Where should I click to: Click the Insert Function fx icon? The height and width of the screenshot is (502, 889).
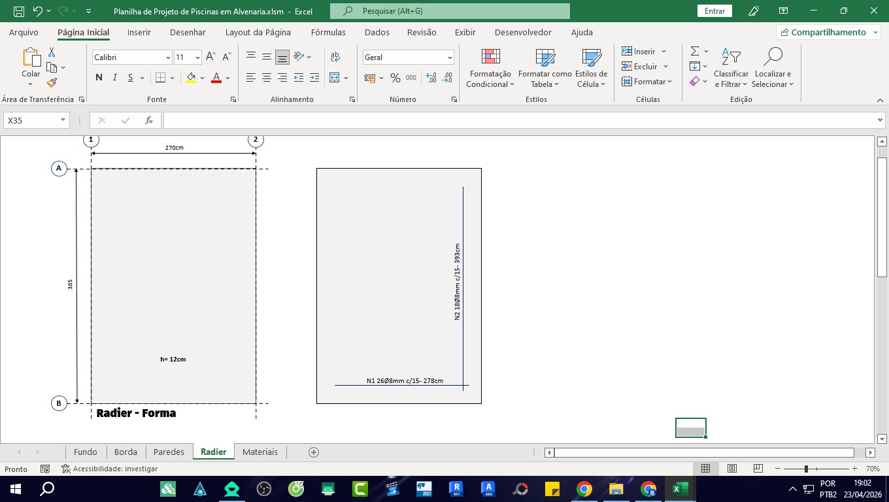(x=149, y=120)
